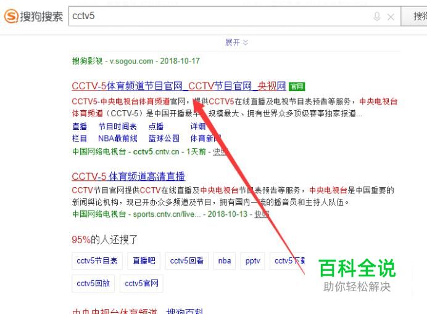Screen dimensions: 427x314
Task: Select related search cctv5回放
Action: point(93,284)
